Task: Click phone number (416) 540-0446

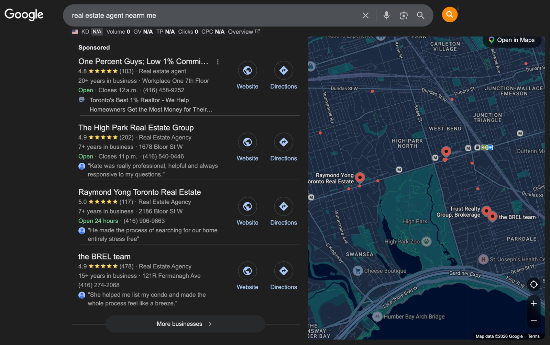Action: pos(163,157)
